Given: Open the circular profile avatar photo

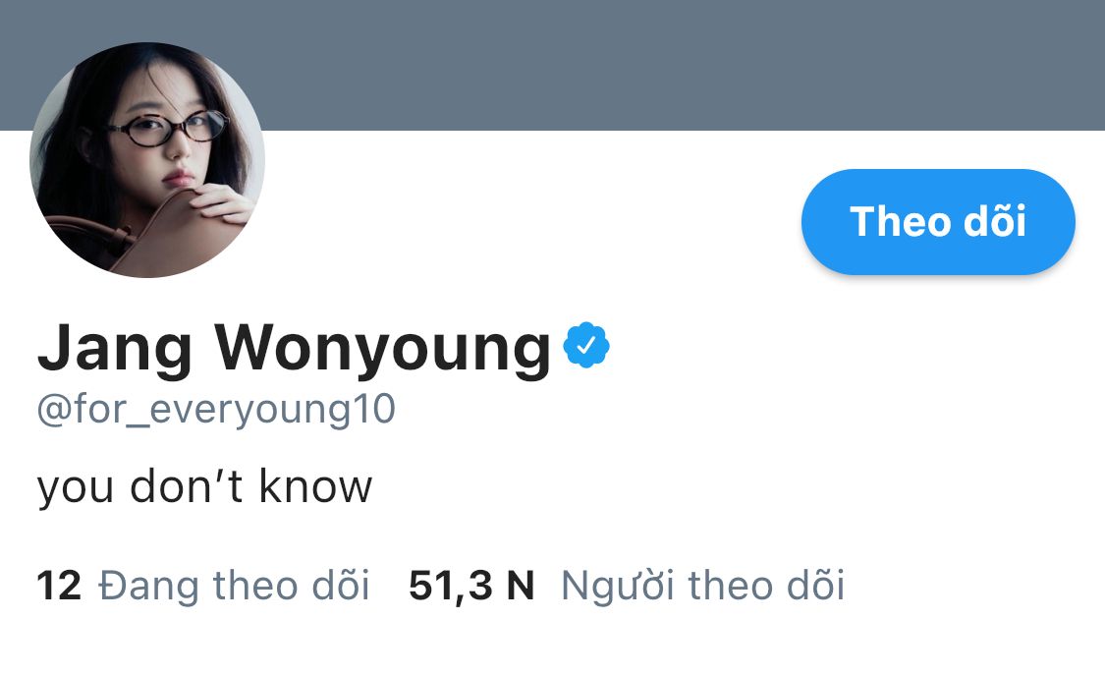Looking at the screenshot, I should [147, 160].
